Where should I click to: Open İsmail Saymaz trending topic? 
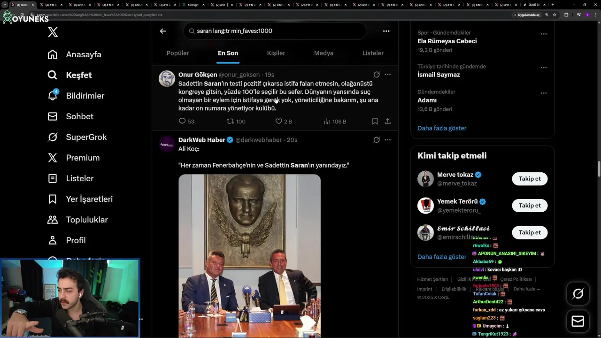point(439,75)
